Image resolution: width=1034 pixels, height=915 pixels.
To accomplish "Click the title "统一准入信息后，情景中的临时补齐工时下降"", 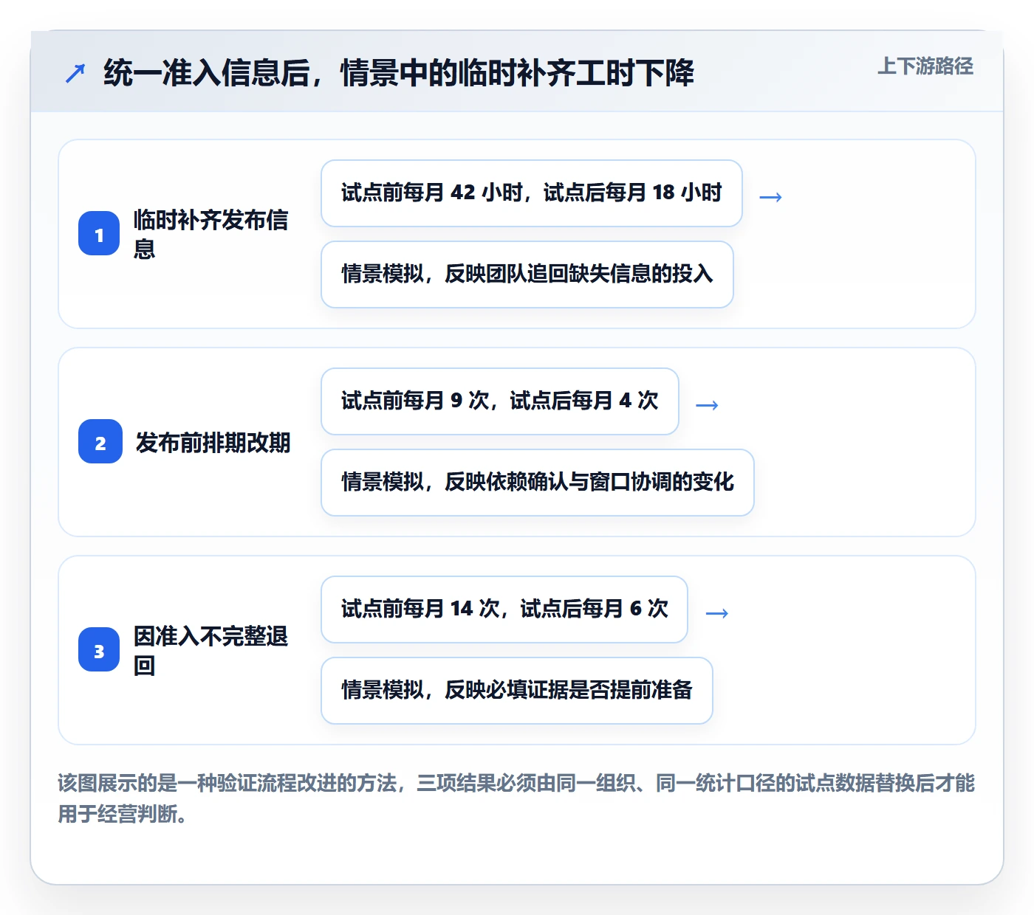I will pyautogui.click(x=399, y=73).
